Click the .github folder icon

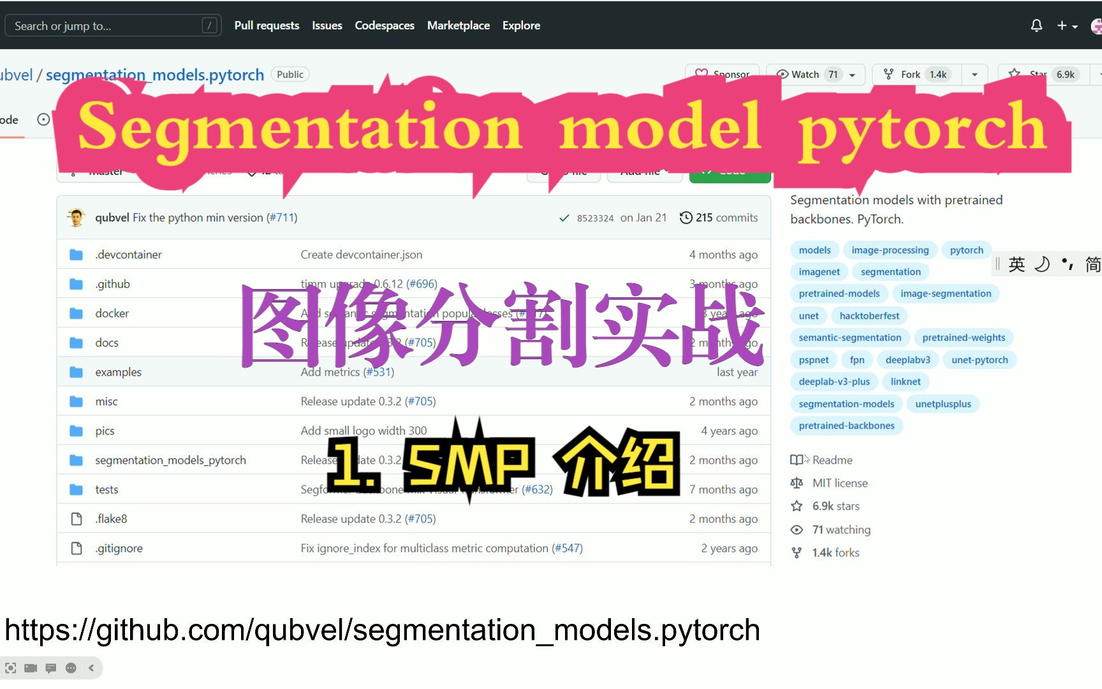76,284
